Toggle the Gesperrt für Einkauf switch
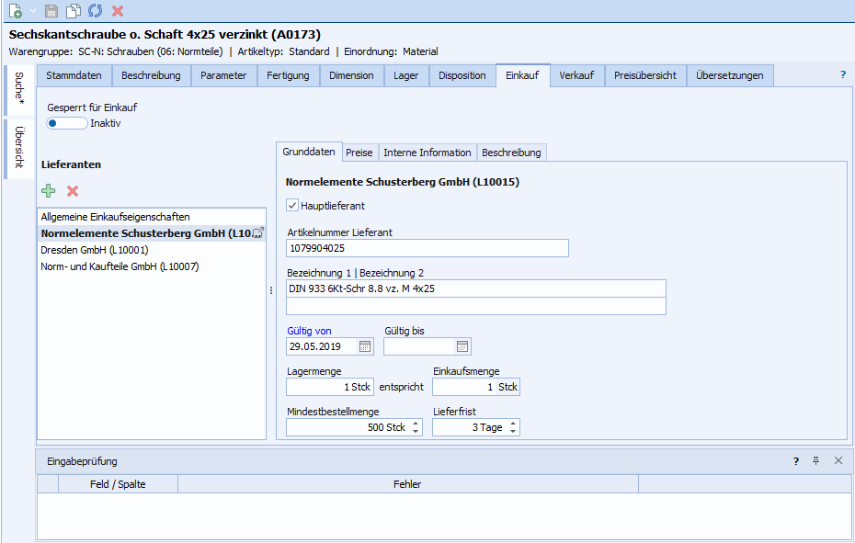This screenshot has width=855, height=543. click(67, 123)
